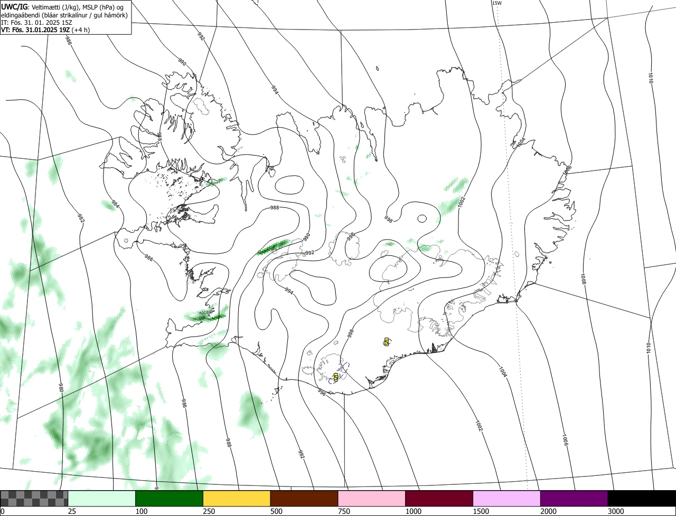Click the legend value 2000
This screenshot has height=516, width=676.
[549, 511]
